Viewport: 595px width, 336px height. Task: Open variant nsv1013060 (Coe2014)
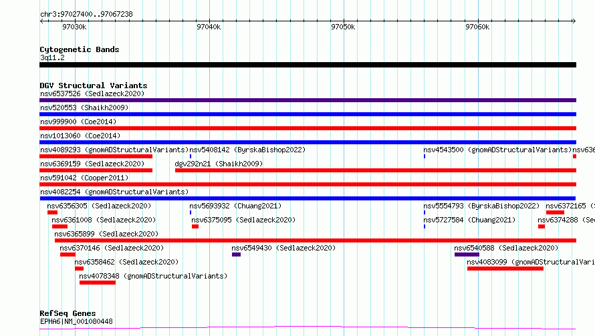(x=80, y=136)
